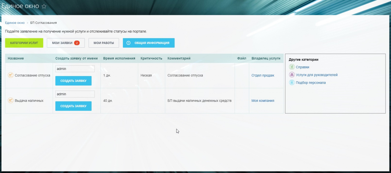Switch to Мои работы tab
The width and height of the screenshot is (391, 173).
coord(104,43)
